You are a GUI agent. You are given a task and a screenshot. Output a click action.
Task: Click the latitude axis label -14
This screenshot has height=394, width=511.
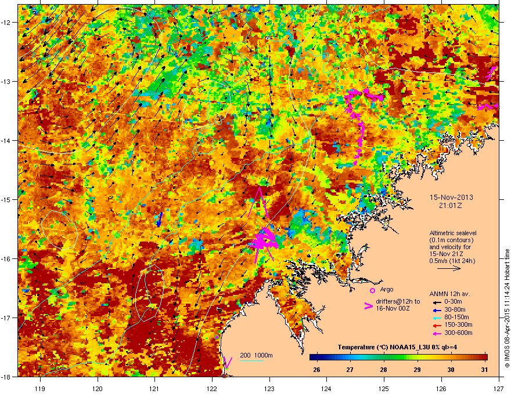click(x=6, y=140)
